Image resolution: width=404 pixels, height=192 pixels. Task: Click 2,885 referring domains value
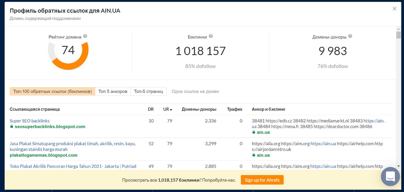point(211,166)
